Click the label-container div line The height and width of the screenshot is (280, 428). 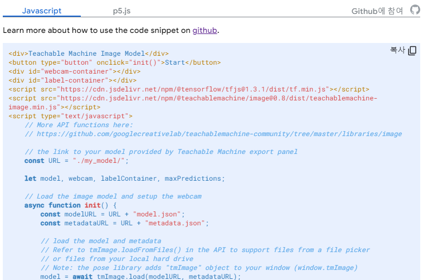72,80
